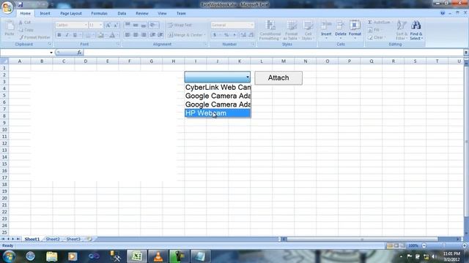Click the Format Painter brush
469x263 pixels.
click(34, 37)
